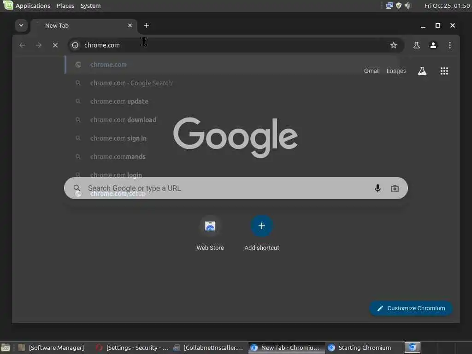The width and height of the screenshot is (472, 354).
Task: Click the Search Google or type a URL box
Action: [x=236, y=188]
